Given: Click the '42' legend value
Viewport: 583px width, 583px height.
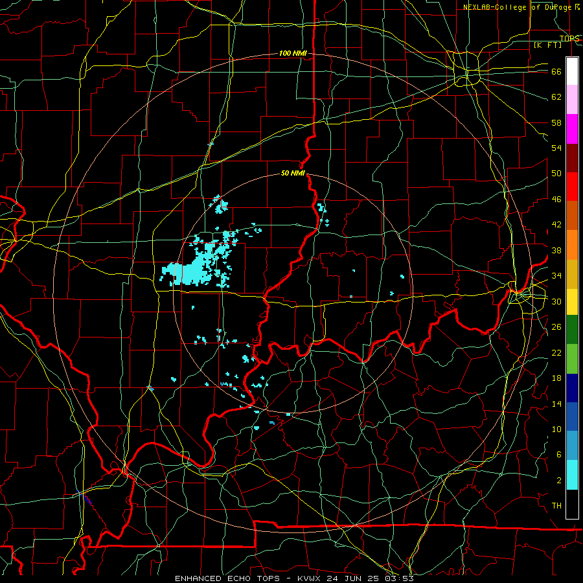Looking at the screenshot, I should [556, 225].
